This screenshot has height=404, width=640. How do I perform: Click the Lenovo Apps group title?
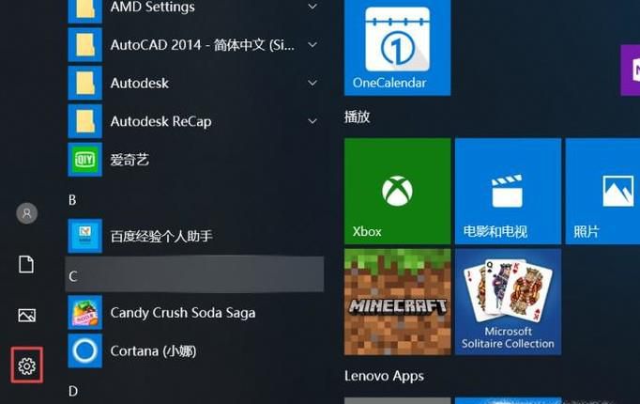(x=384, y=376)
